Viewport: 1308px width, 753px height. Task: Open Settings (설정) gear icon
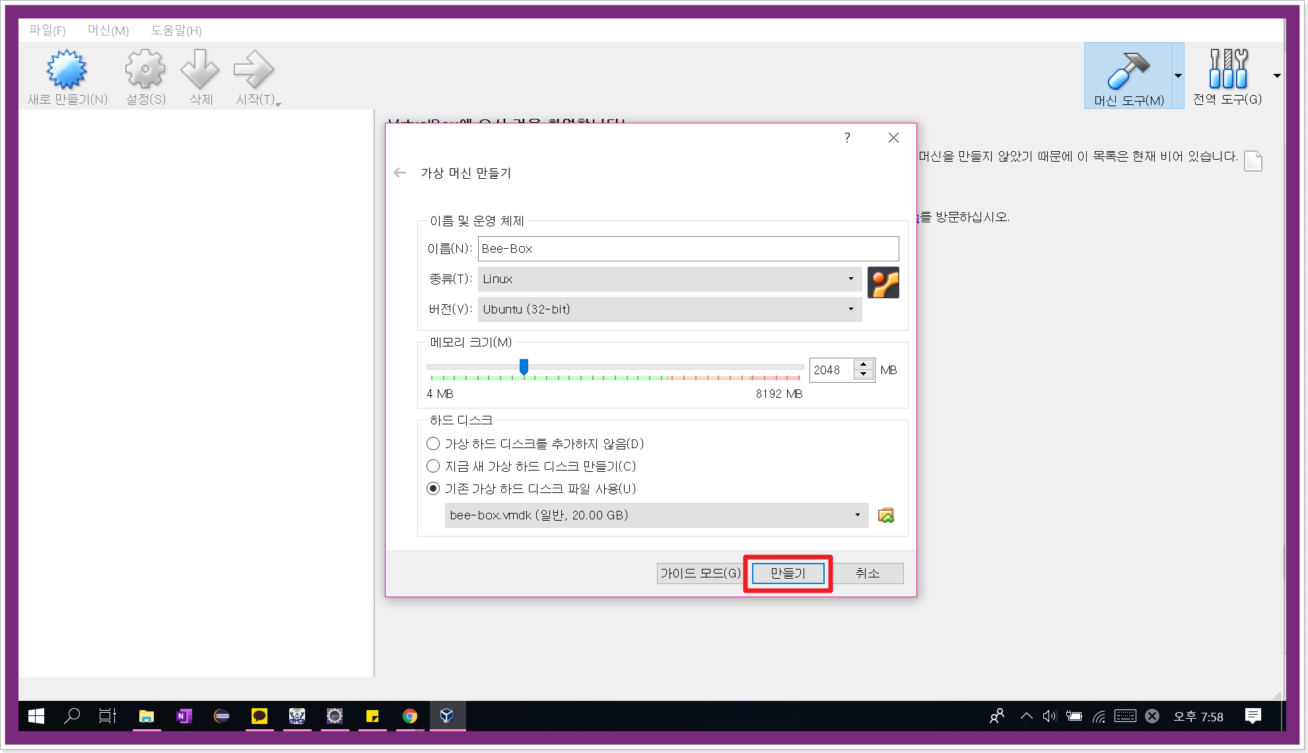145,69
